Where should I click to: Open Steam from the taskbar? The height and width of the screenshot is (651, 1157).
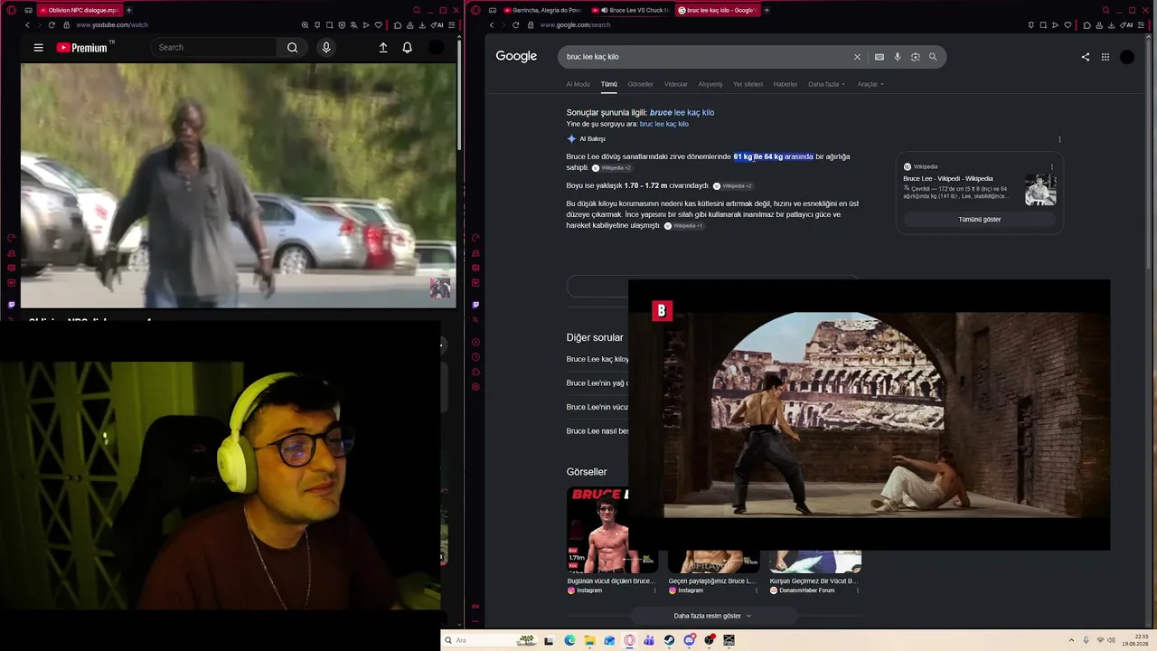point(670,640)
